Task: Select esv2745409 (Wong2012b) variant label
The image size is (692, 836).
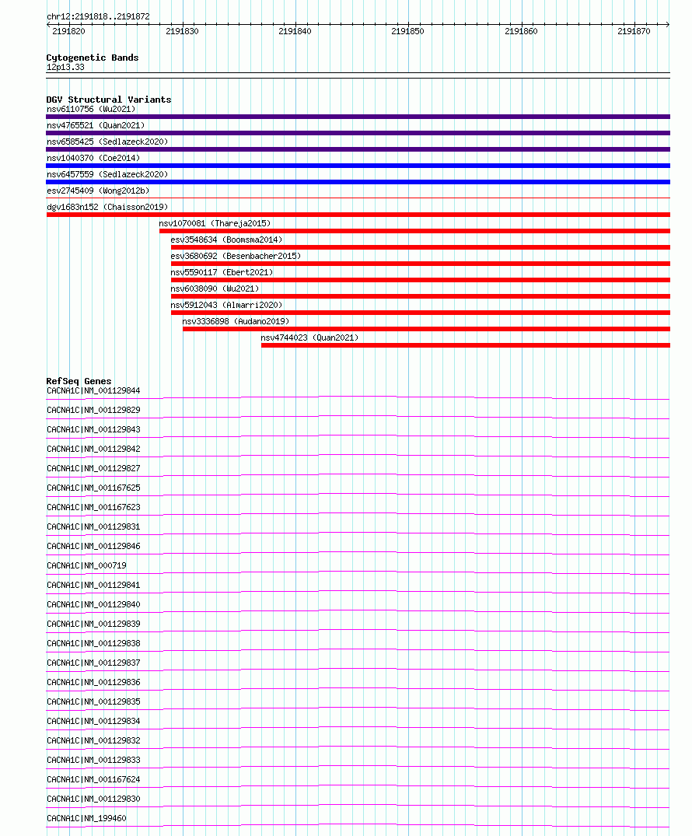Action: pyautogui.click(x=98, y=191)
